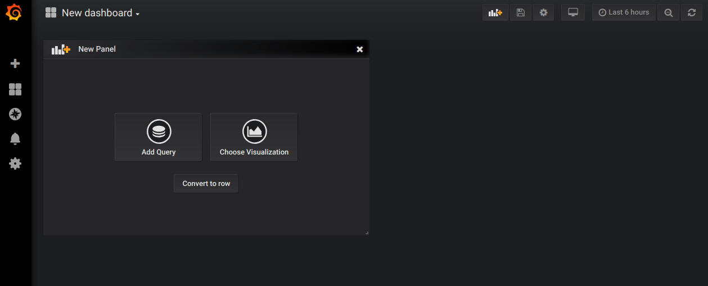Click the Grafana logo home icon
The width and height of the screenshot is (708, 286).
coord(14,12)
